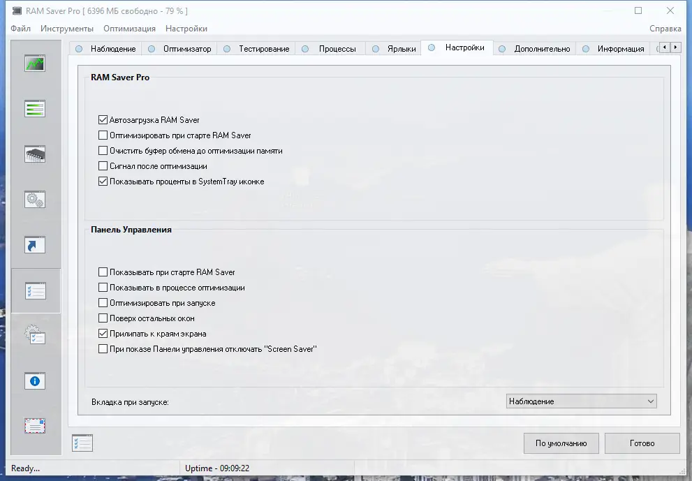This screenshot has width=692, height=481.
Task: Open the Справка menu
Action: [665, 28]
